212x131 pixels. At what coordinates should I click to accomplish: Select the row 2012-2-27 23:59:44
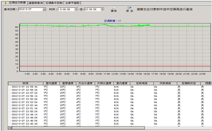[x=25, y=86]
